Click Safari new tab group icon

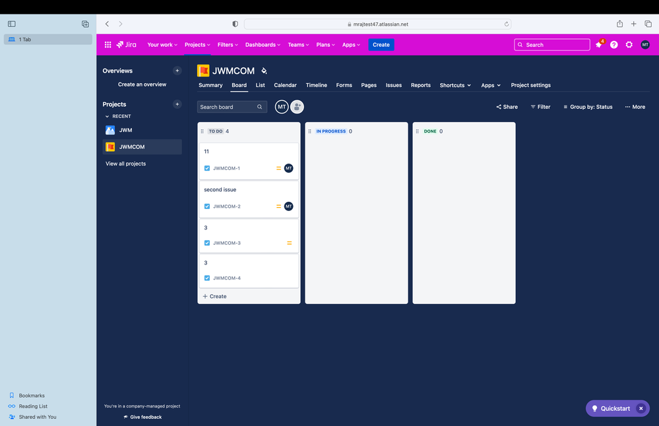(85, 24)
